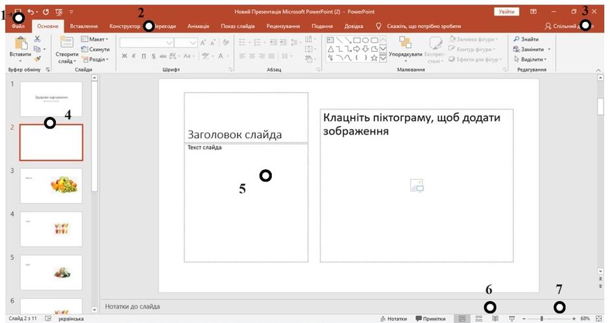Open the font size dropdown
This screenshot has width=610, height=323.
(x=193, y=43)
